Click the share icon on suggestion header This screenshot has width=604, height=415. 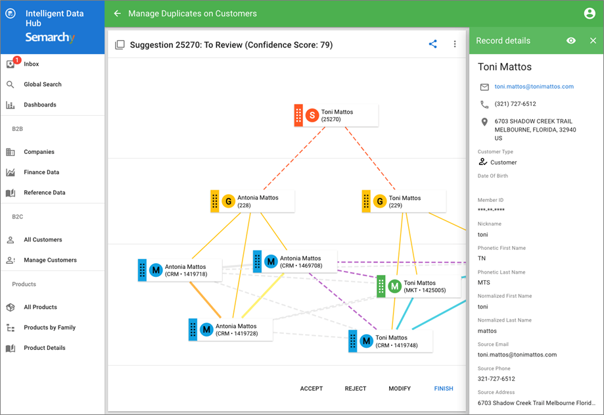point(433,44)
